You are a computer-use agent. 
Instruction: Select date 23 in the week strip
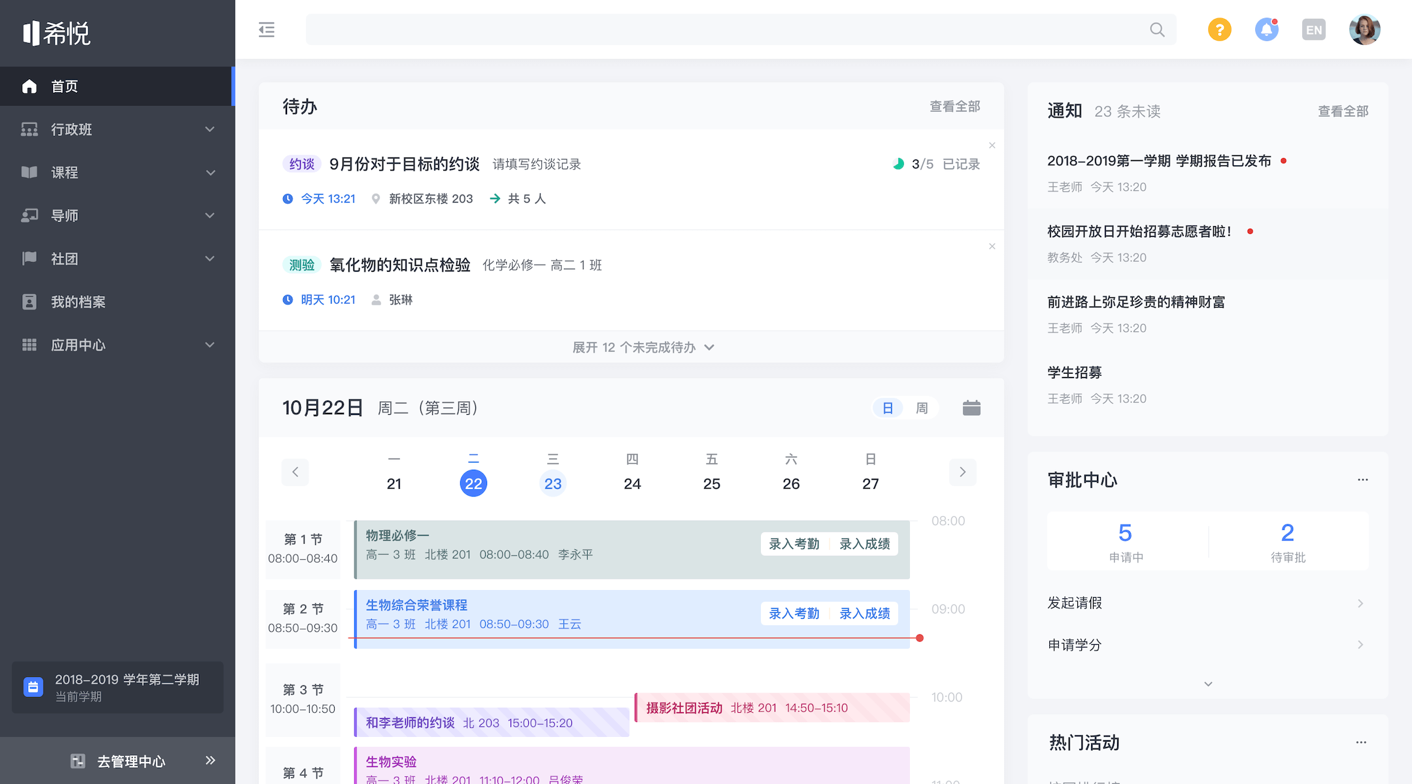pyautogui.click(x=552, y=483)
